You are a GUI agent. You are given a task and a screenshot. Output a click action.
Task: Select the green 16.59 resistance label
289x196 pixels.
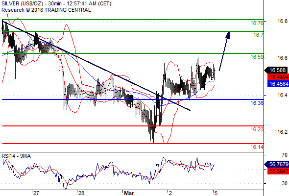coord(257,57)
